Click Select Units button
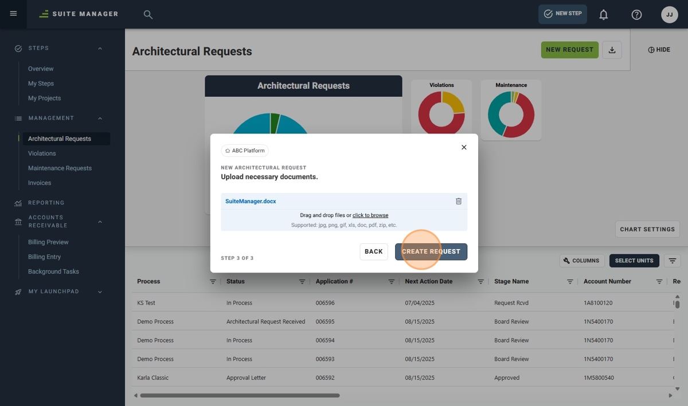The image size is (688, 406). [x=634, y=261]
